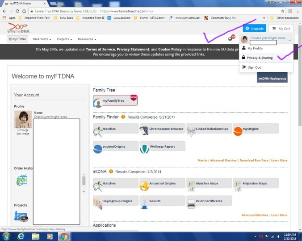Open mtDNA Ancestral Origins
This screenshot has width=302, height=241.
162,183
